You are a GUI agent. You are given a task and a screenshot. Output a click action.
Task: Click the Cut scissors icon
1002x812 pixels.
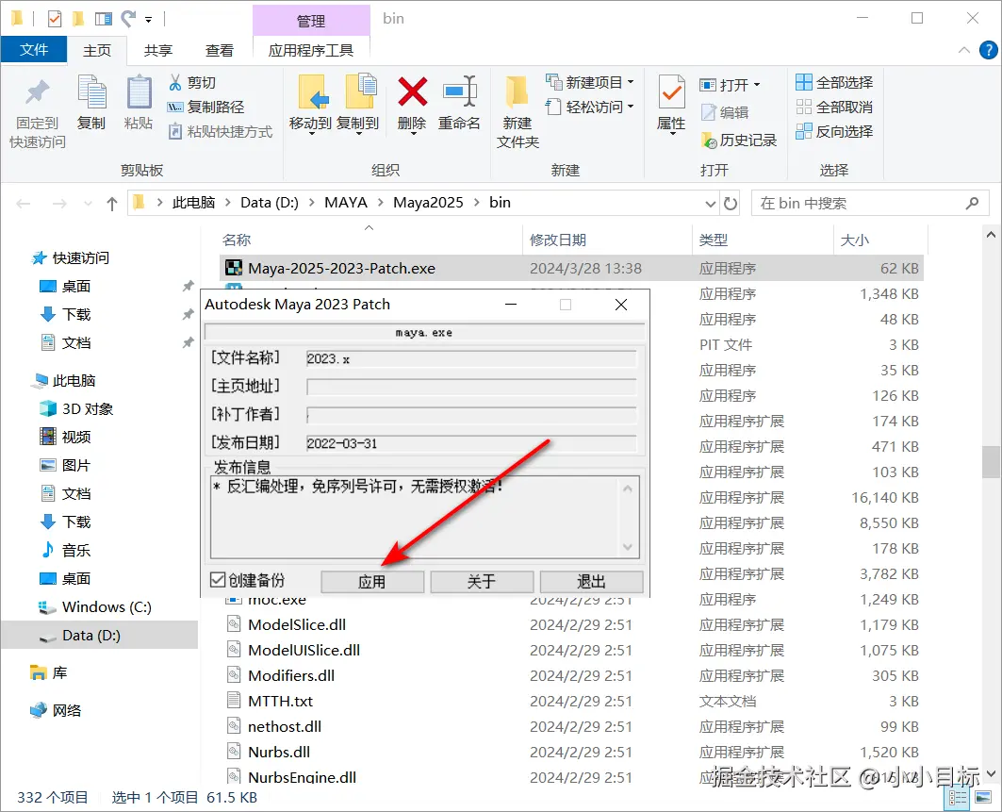[x=175, y=82]
